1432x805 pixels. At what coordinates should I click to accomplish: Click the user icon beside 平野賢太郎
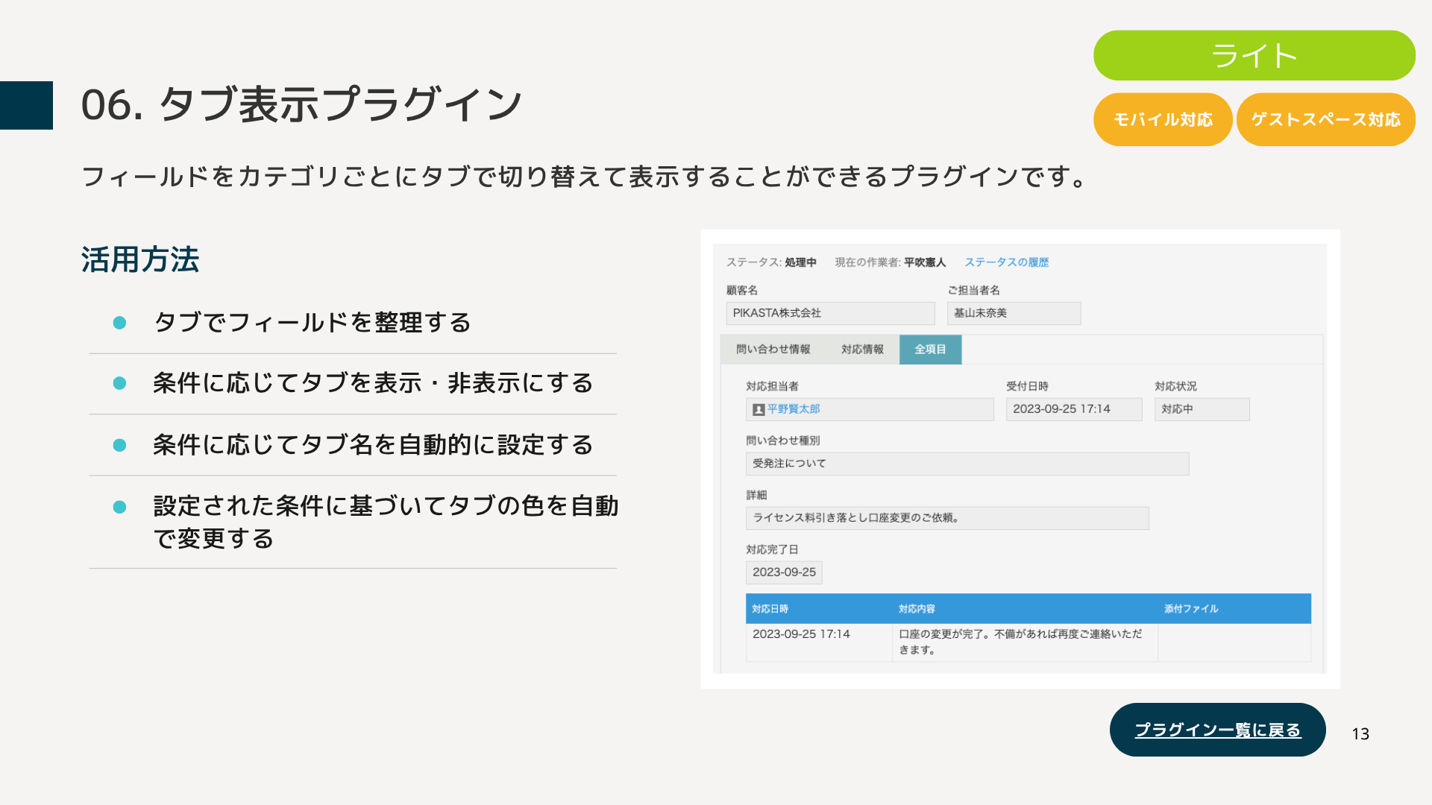(x=759, y=409)
